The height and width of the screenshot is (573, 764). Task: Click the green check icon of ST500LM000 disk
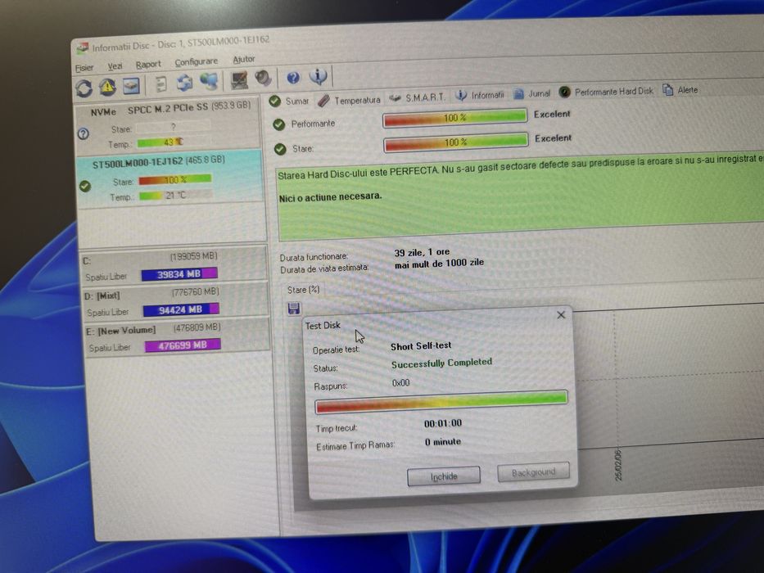(85, 186)
